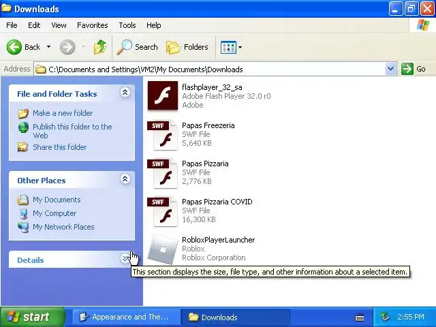436x327 pixels.
Task: Open the File menu
Action: tap(12, 25)
